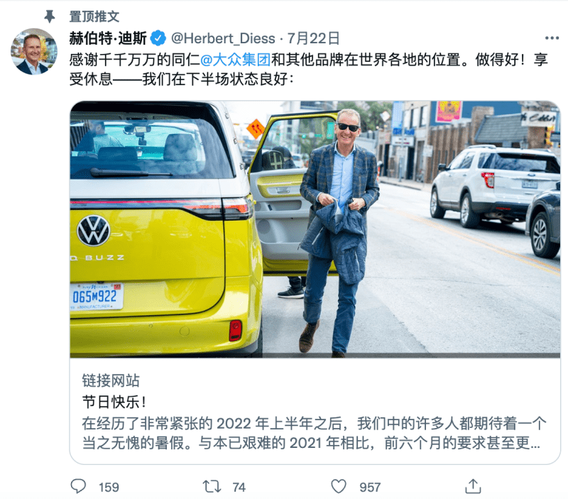Click the pinned tweet pushpin icon

[49, 16]
